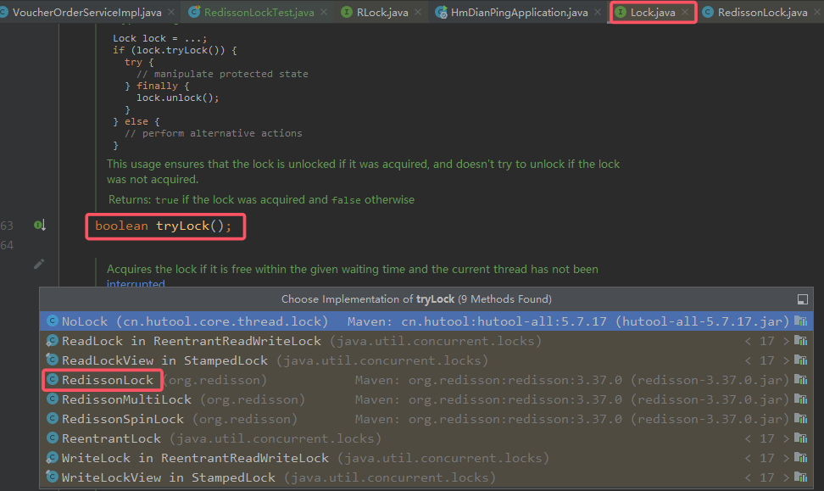Click the RedissonSpinLock class icon
Screen dimensions: 824x491
click(x=52, y=418)
